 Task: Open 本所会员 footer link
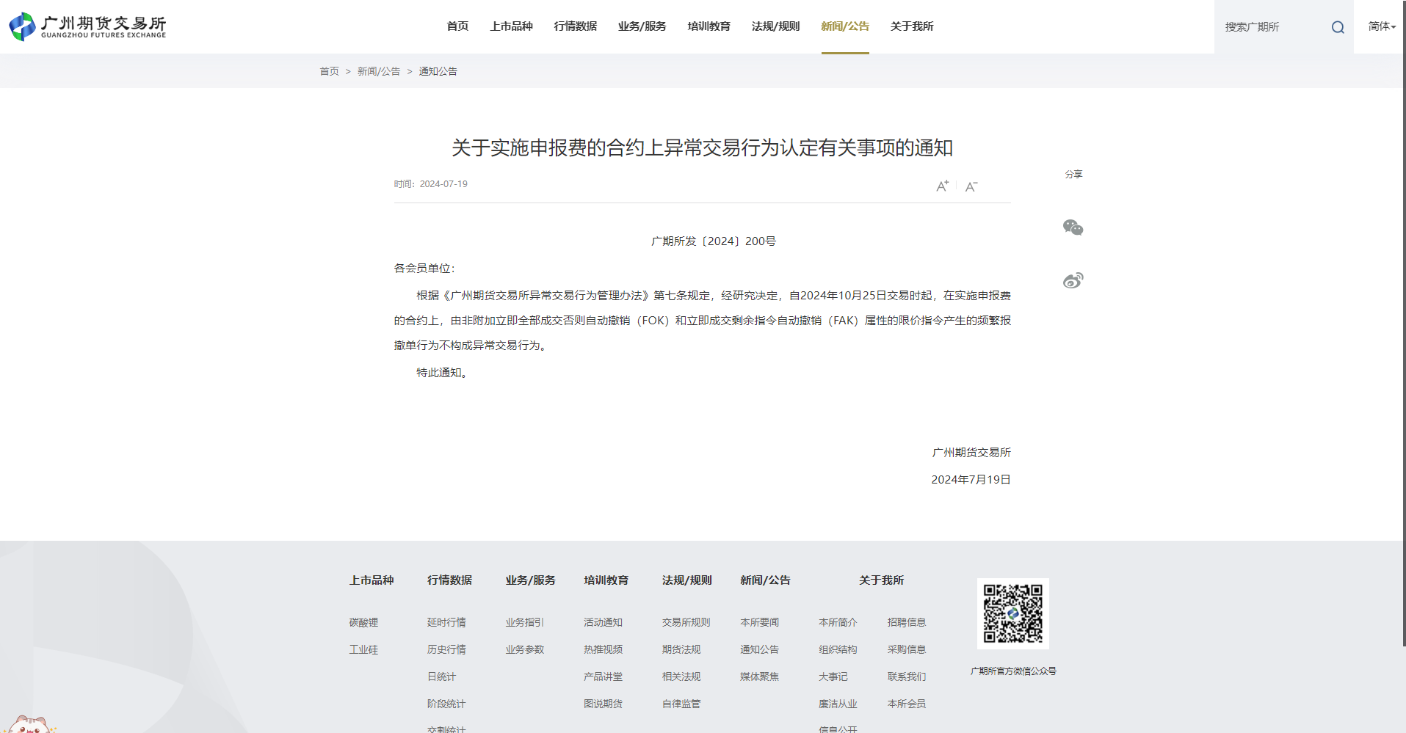pyautogui.click(x=907, y=704)
